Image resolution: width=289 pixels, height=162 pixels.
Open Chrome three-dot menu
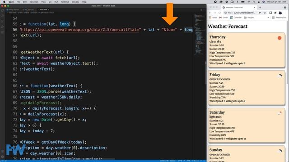point(285,13)
